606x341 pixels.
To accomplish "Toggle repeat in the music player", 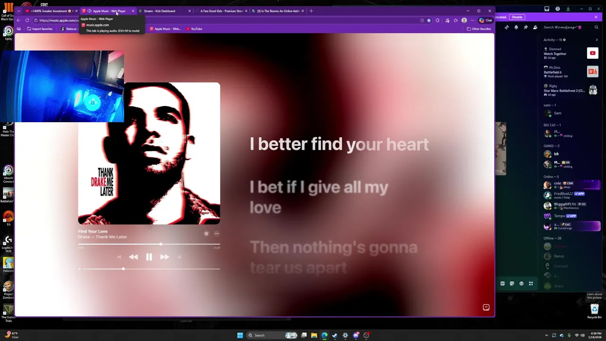I will point(179,257).
